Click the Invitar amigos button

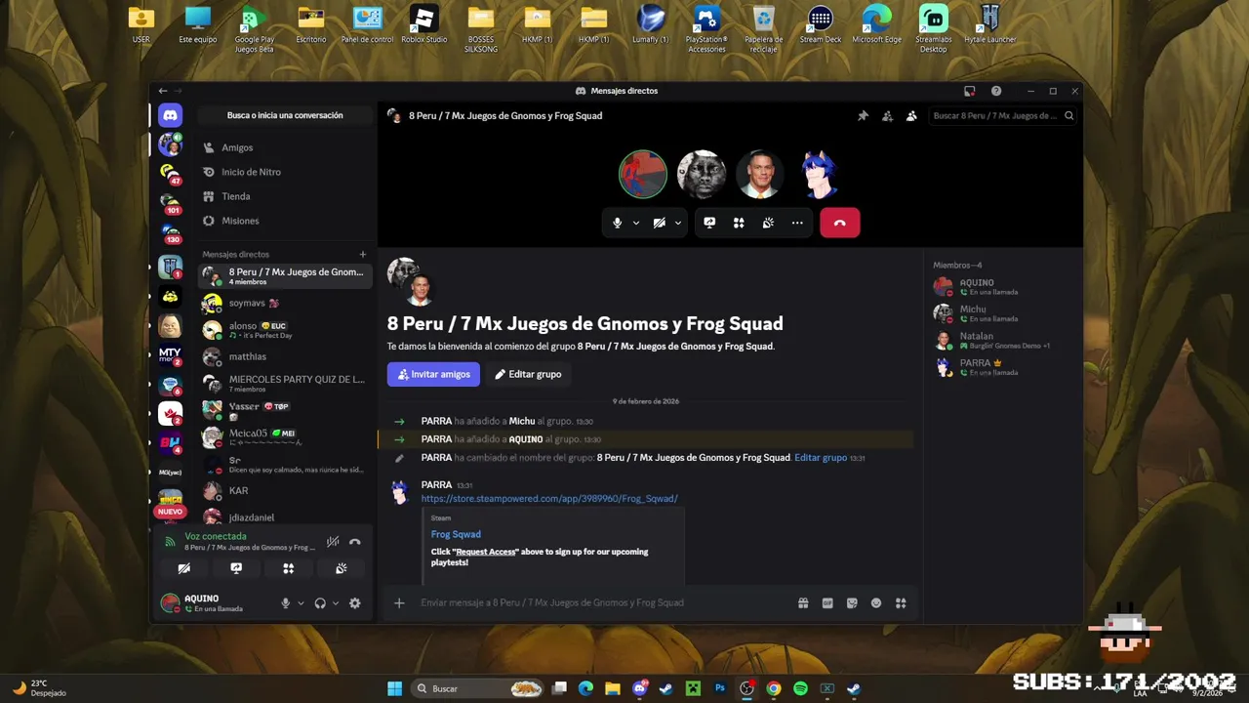click(x=433, y=374)
